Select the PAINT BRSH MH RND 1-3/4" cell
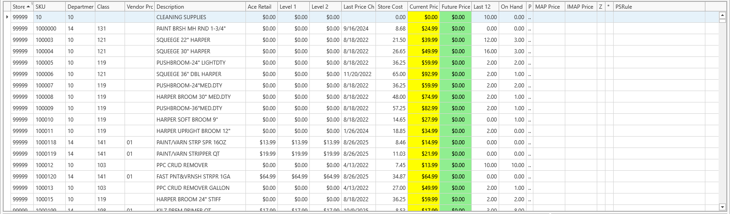This screenshot has height=214, width=730. [200, 29]
